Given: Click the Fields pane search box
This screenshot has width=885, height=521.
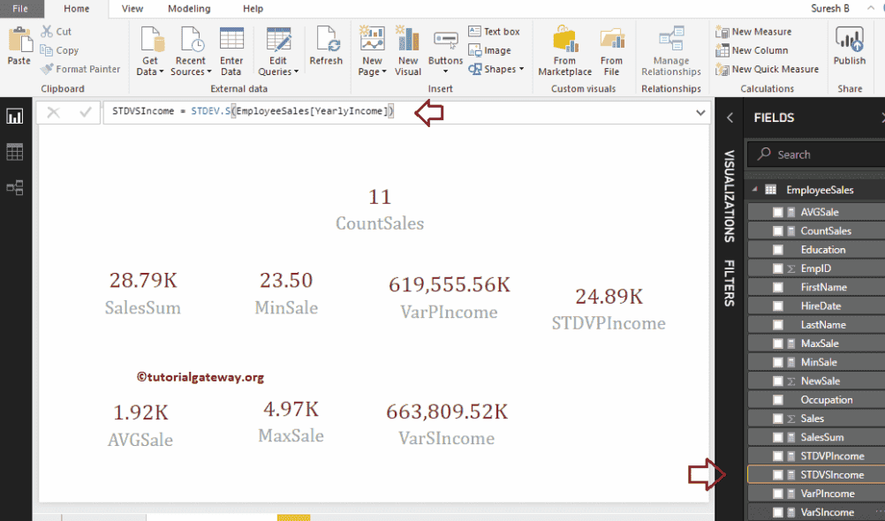Looking at the screenshot, I should point(814,154).
